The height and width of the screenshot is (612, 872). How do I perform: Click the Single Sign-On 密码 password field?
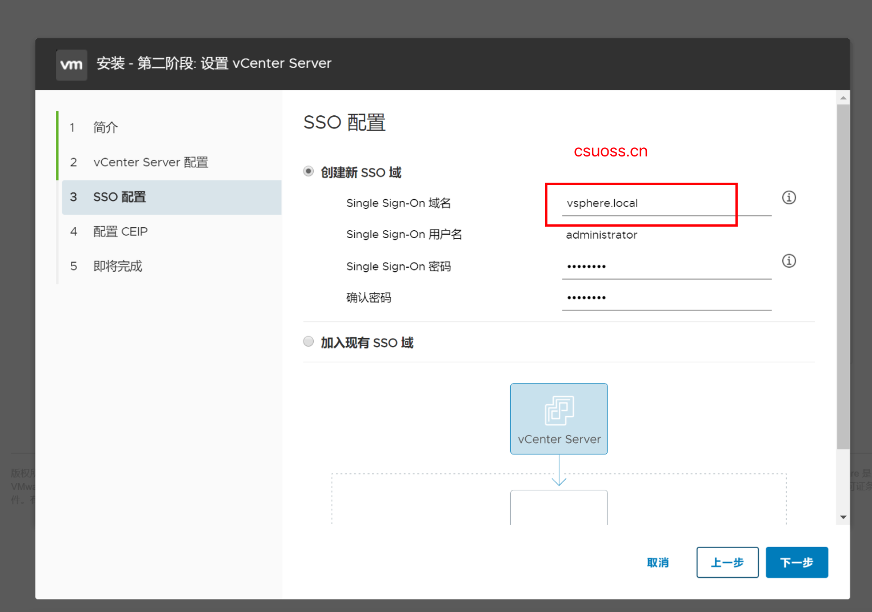click(x=667, y=267)
